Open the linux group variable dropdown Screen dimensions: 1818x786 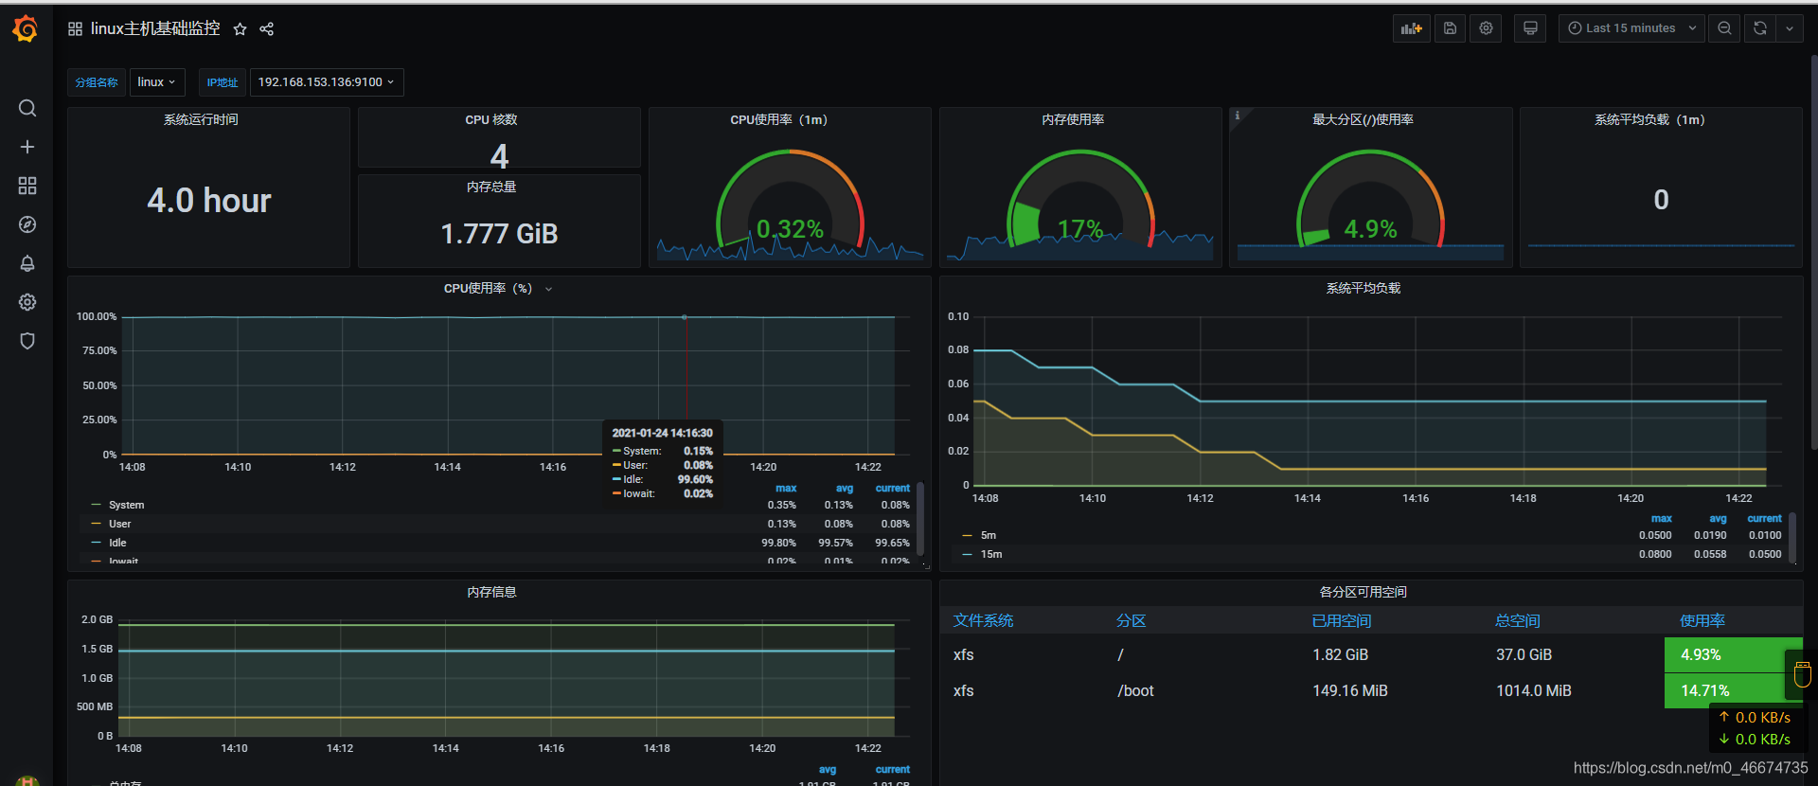(x=157, y=82)
